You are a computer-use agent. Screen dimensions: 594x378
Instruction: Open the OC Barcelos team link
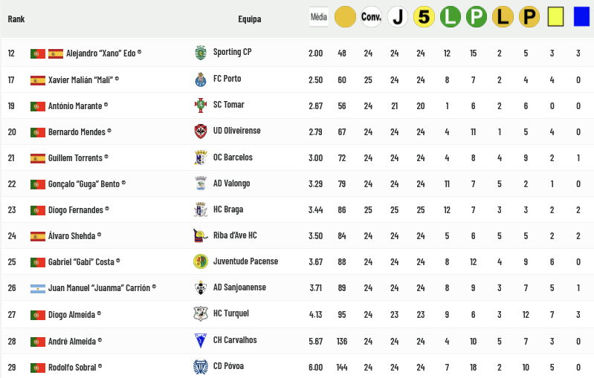(233, 158)
